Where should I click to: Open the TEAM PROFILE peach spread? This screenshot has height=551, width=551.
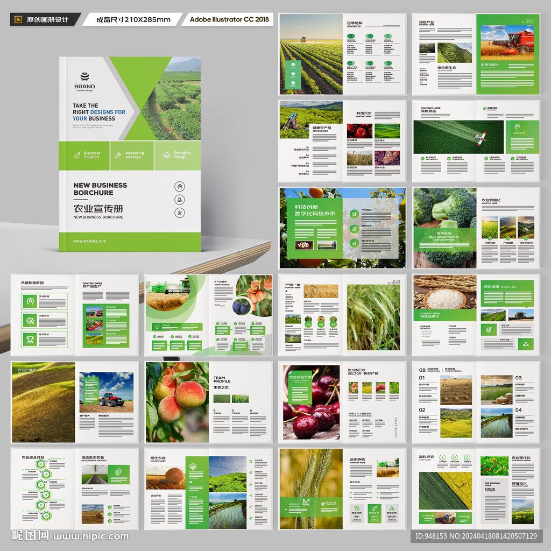click(x=208, y=402)
